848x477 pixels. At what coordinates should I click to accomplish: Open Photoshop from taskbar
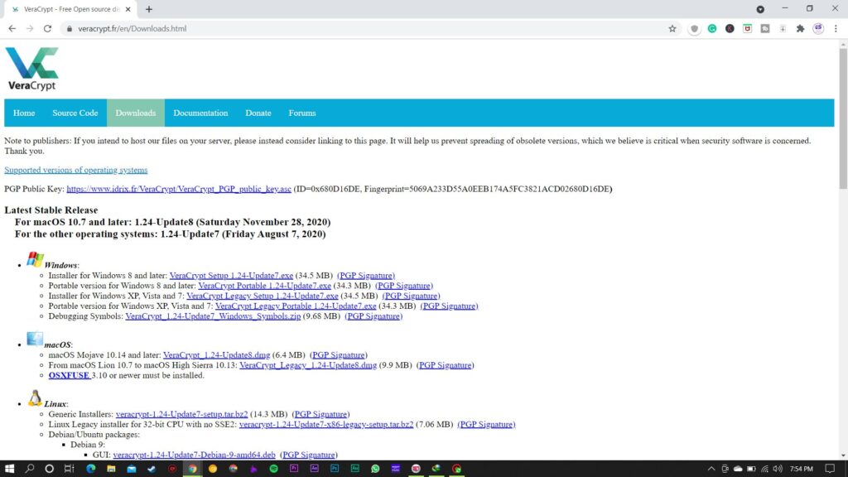pos(335,469)
